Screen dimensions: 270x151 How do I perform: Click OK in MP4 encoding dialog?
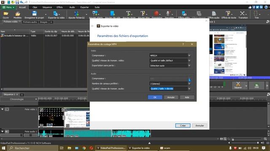[x=155, y=97]
